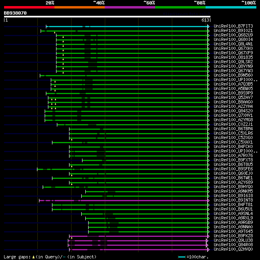Click the UniRef100_A9SNL4 label
Viewport: 260px width, 260px height.
tap(233, 214)
